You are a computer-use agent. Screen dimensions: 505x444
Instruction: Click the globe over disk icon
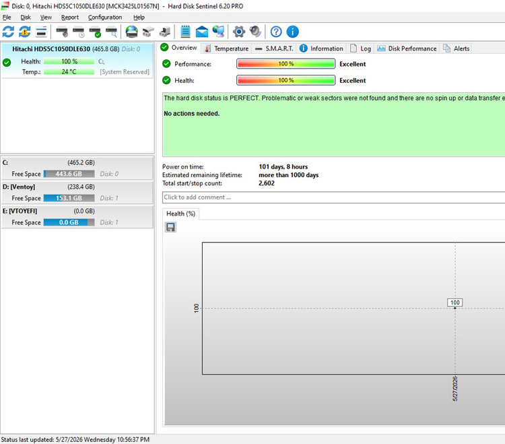coord(131,32)
